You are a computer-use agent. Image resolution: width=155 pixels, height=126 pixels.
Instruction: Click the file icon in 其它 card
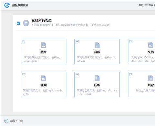[151, 78]
